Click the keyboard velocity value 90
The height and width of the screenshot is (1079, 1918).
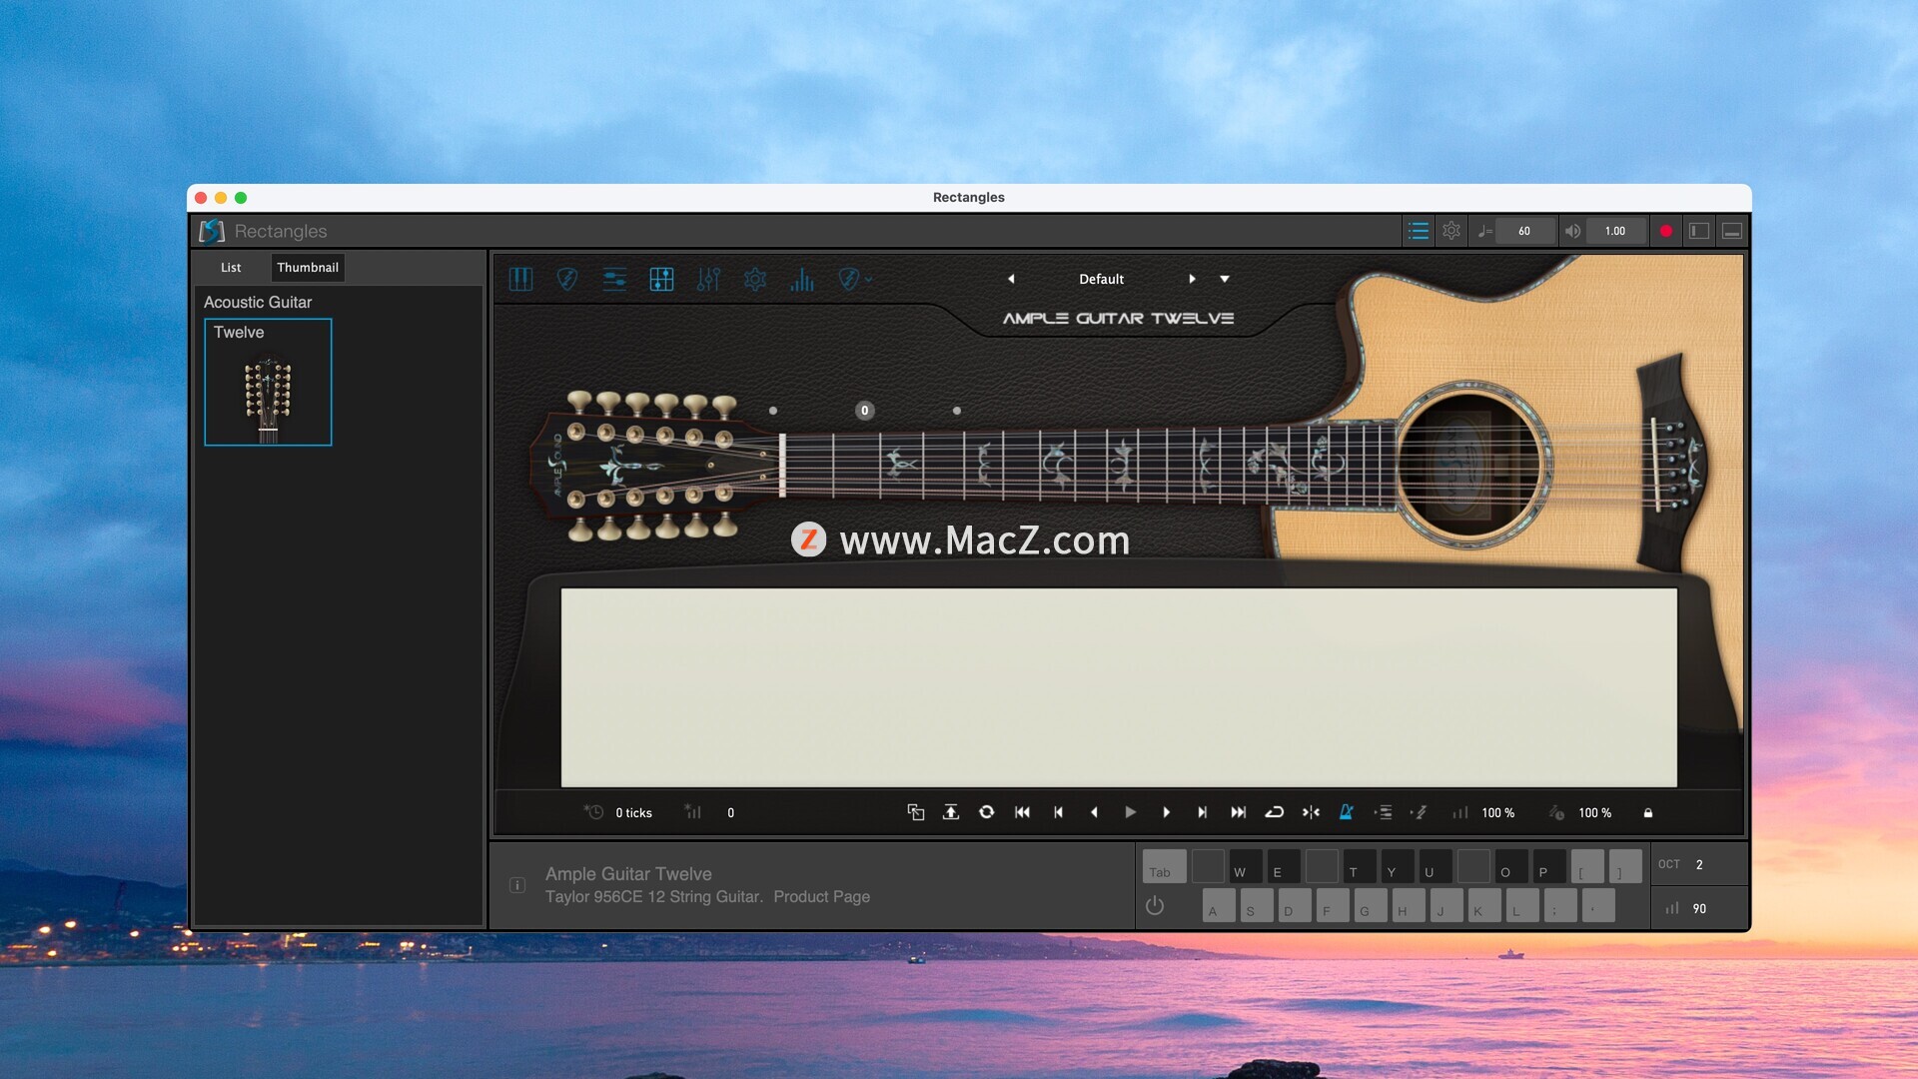pyautogui.click(x=1699, y=909)
